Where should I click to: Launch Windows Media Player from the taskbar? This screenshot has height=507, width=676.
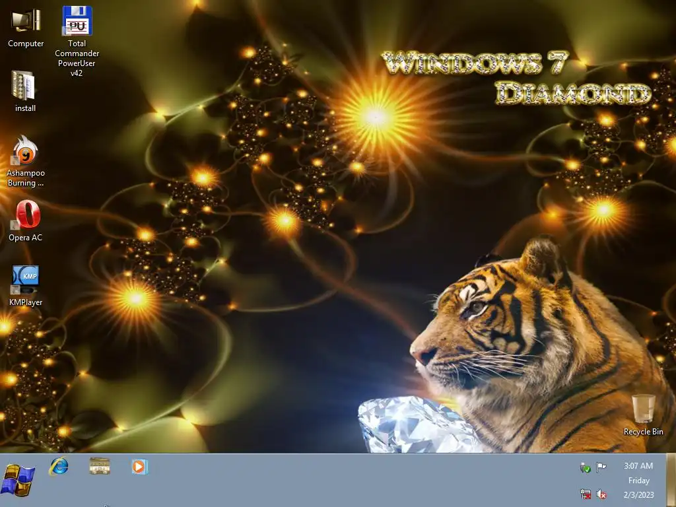pyautogui.click(x=139, y=467)
